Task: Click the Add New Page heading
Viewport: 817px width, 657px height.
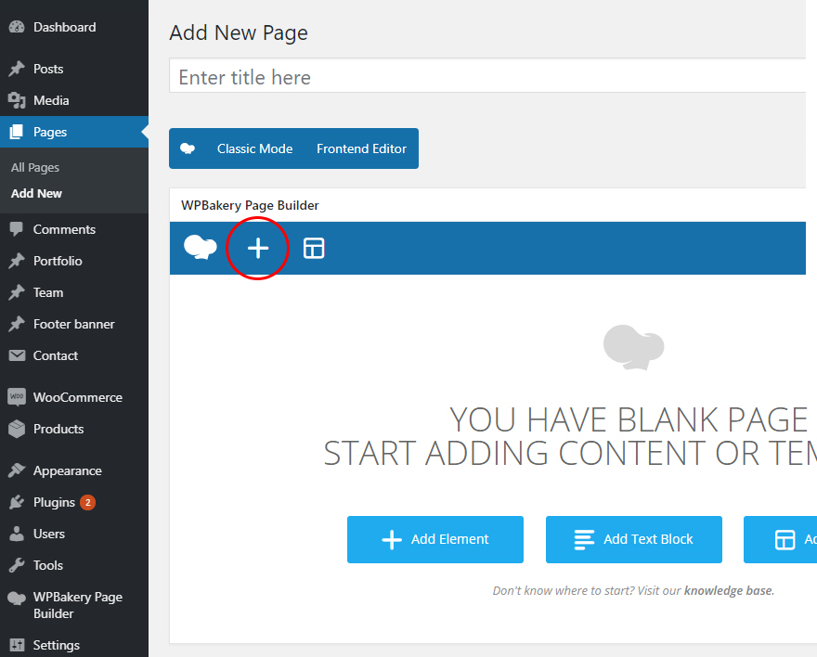Action: [239, 32]
